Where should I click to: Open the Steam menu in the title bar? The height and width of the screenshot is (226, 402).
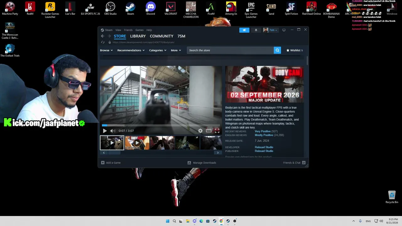[x=109, y=30]
